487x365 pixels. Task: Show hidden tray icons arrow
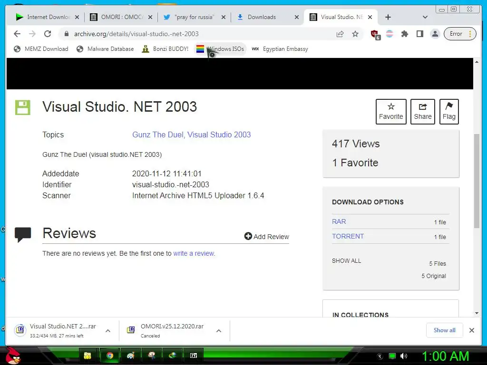[x=380, y=356]
